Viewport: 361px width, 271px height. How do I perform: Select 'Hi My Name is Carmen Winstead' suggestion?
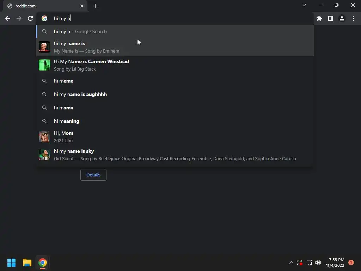click(x=175, y=65)
